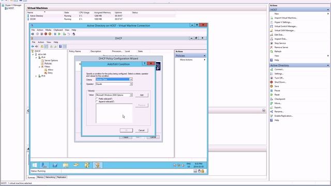This screenshot has height=186, width=331.
Task: Open File Explorer from VM taskbar
Action: tap(66, 165)
